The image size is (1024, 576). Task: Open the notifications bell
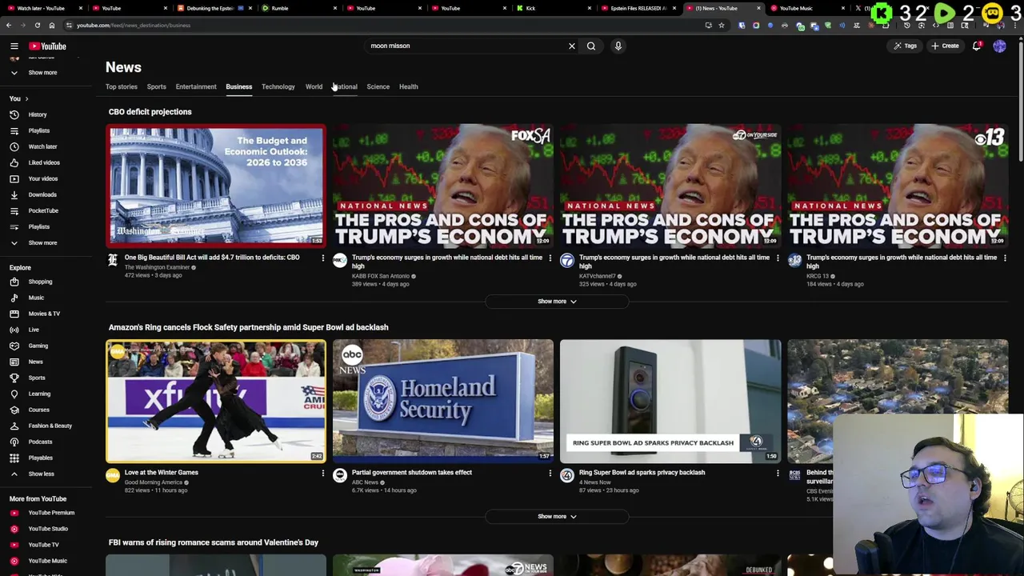977,46
